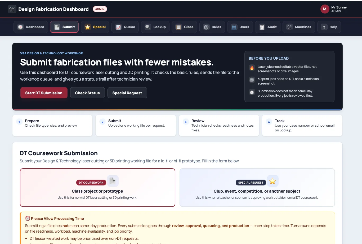The width and height of the screenshot is (362, 244).
Task: Click 'DT lesson-related work may be prioritised' bullet
Action: pyautogui.click(x=84, y=238)
